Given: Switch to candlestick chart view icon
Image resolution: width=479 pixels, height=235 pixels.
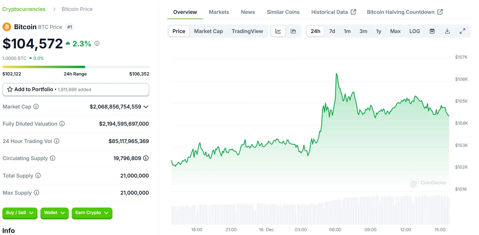Looking at the screenshot, I should tap(293, 31).
